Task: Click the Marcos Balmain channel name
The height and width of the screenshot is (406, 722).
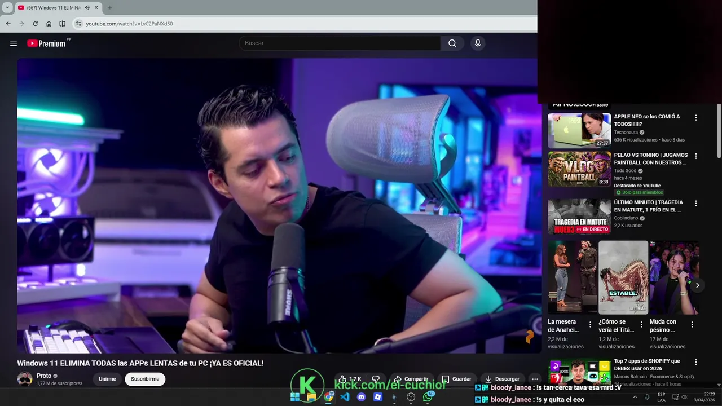Action: pos(654,377)
